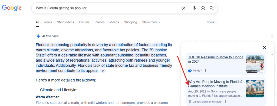Image resolution: width=277 pixels, height=106 pixels.
Task: Click the magnifying glass search icon
Action: point(212,8)
